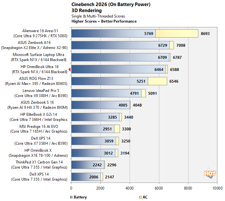
Task: Click the HOT watermark logo
Action: click(210, 173)
